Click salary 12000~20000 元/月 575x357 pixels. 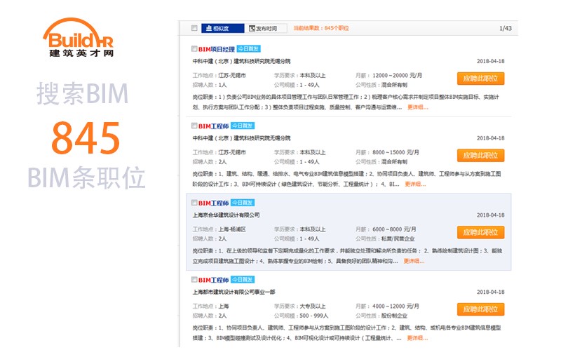(x=397, y=76)
